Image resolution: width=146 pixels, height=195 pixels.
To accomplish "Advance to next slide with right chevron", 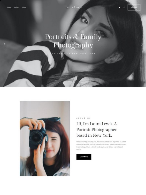I will click(142, 44).
